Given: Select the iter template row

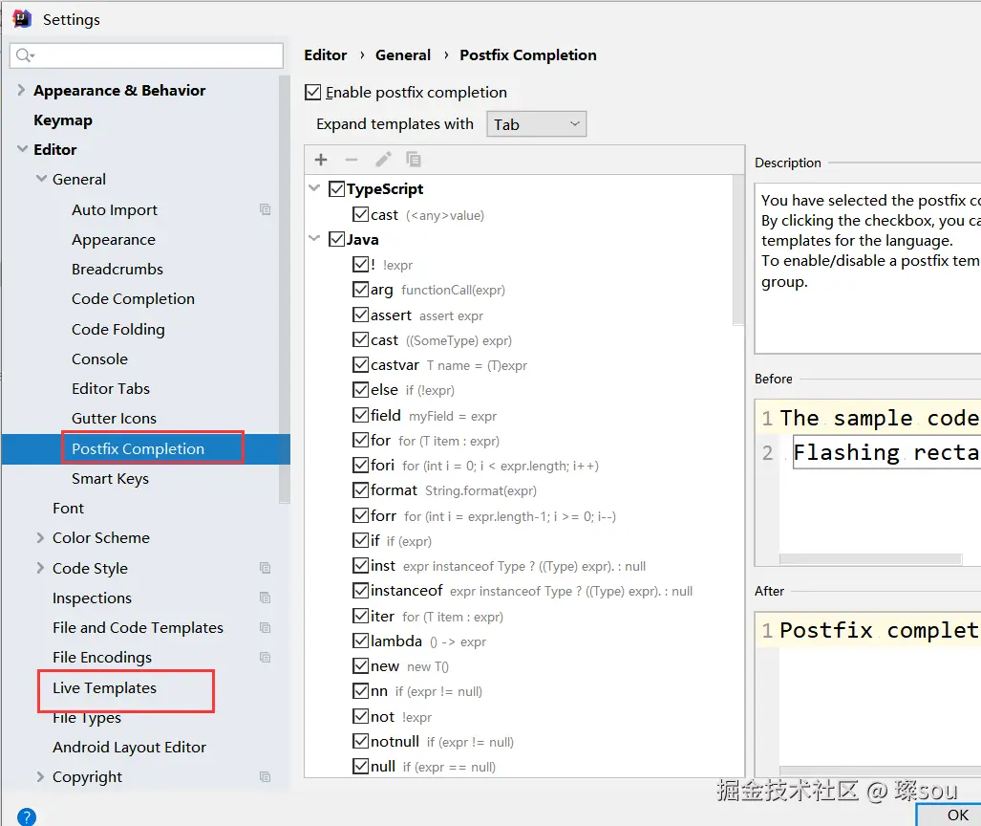Looking at the screenshot, I should pos(429,617).
